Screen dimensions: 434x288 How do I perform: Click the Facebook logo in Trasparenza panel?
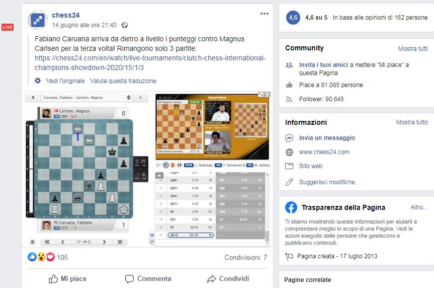tap(291, 207)
